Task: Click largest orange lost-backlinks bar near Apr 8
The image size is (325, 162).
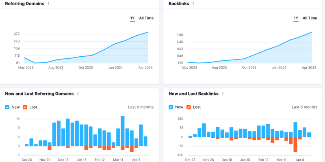Action: click(295, 144)
